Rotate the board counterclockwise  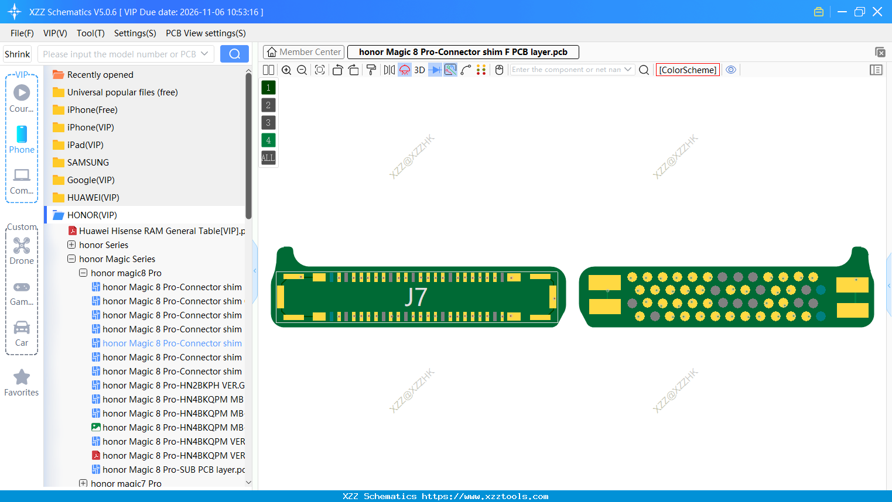coord(337,70)
